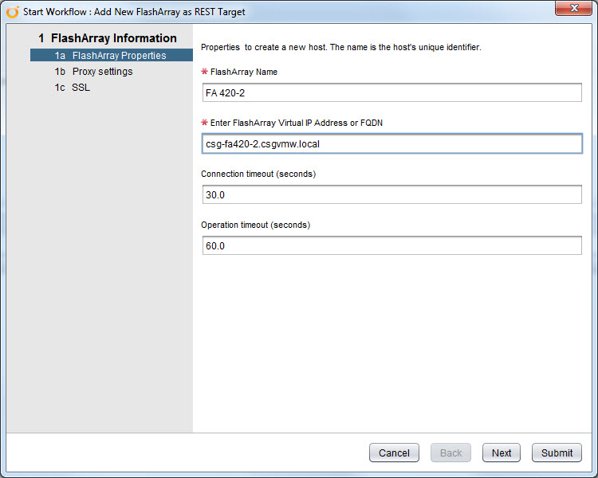Click the FlashArray Name input field
The width and height of the screenshot is (598, 478).
392,92
